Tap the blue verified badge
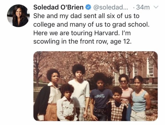 (88, 7)
